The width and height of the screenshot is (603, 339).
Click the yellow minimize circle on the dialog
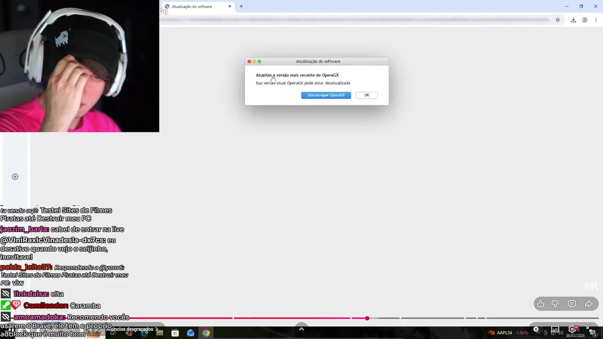(x=254, y=62)
